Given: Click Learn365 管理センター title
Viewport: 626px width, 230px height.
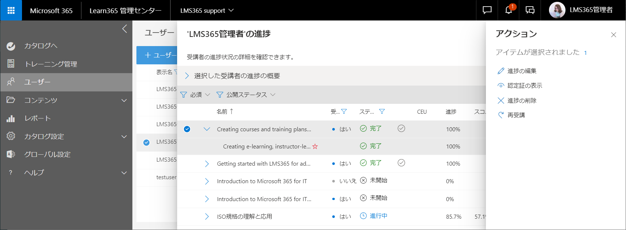Looking at the screenshot, I should coord(125,11).
